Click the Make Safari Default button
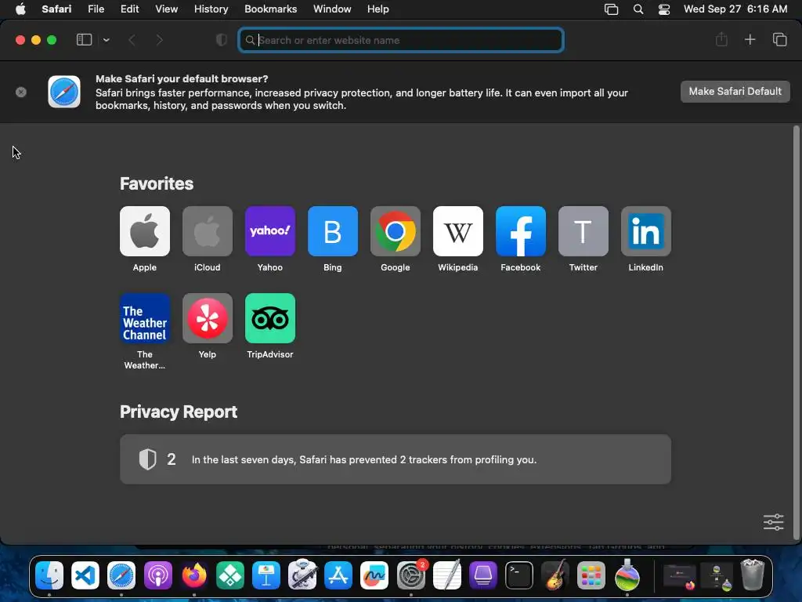Screen dimensions: 802x602 click(735, 92)
